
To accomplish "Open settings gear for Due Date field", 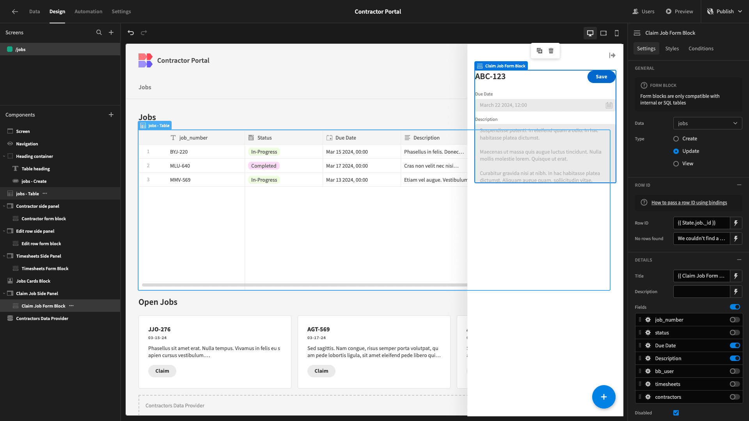I will 648,345.
